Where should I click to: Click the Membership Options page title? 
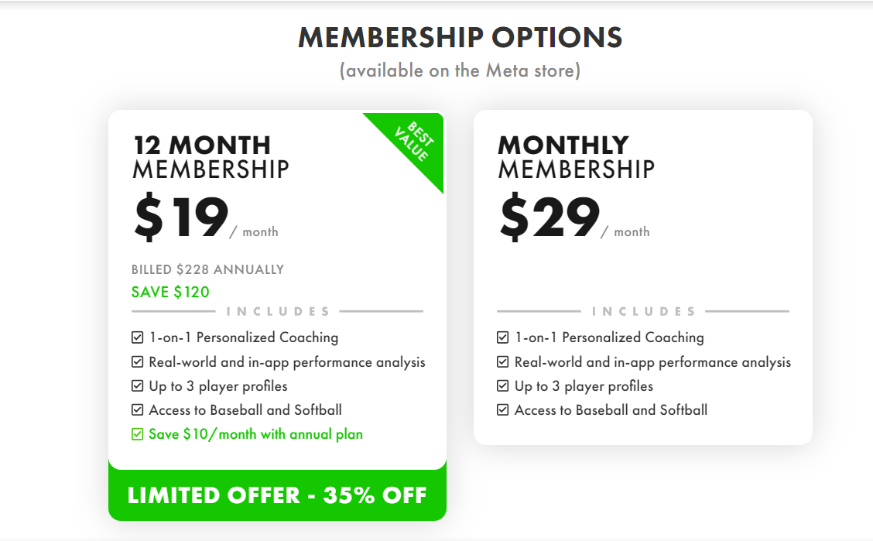click(460, 37)
